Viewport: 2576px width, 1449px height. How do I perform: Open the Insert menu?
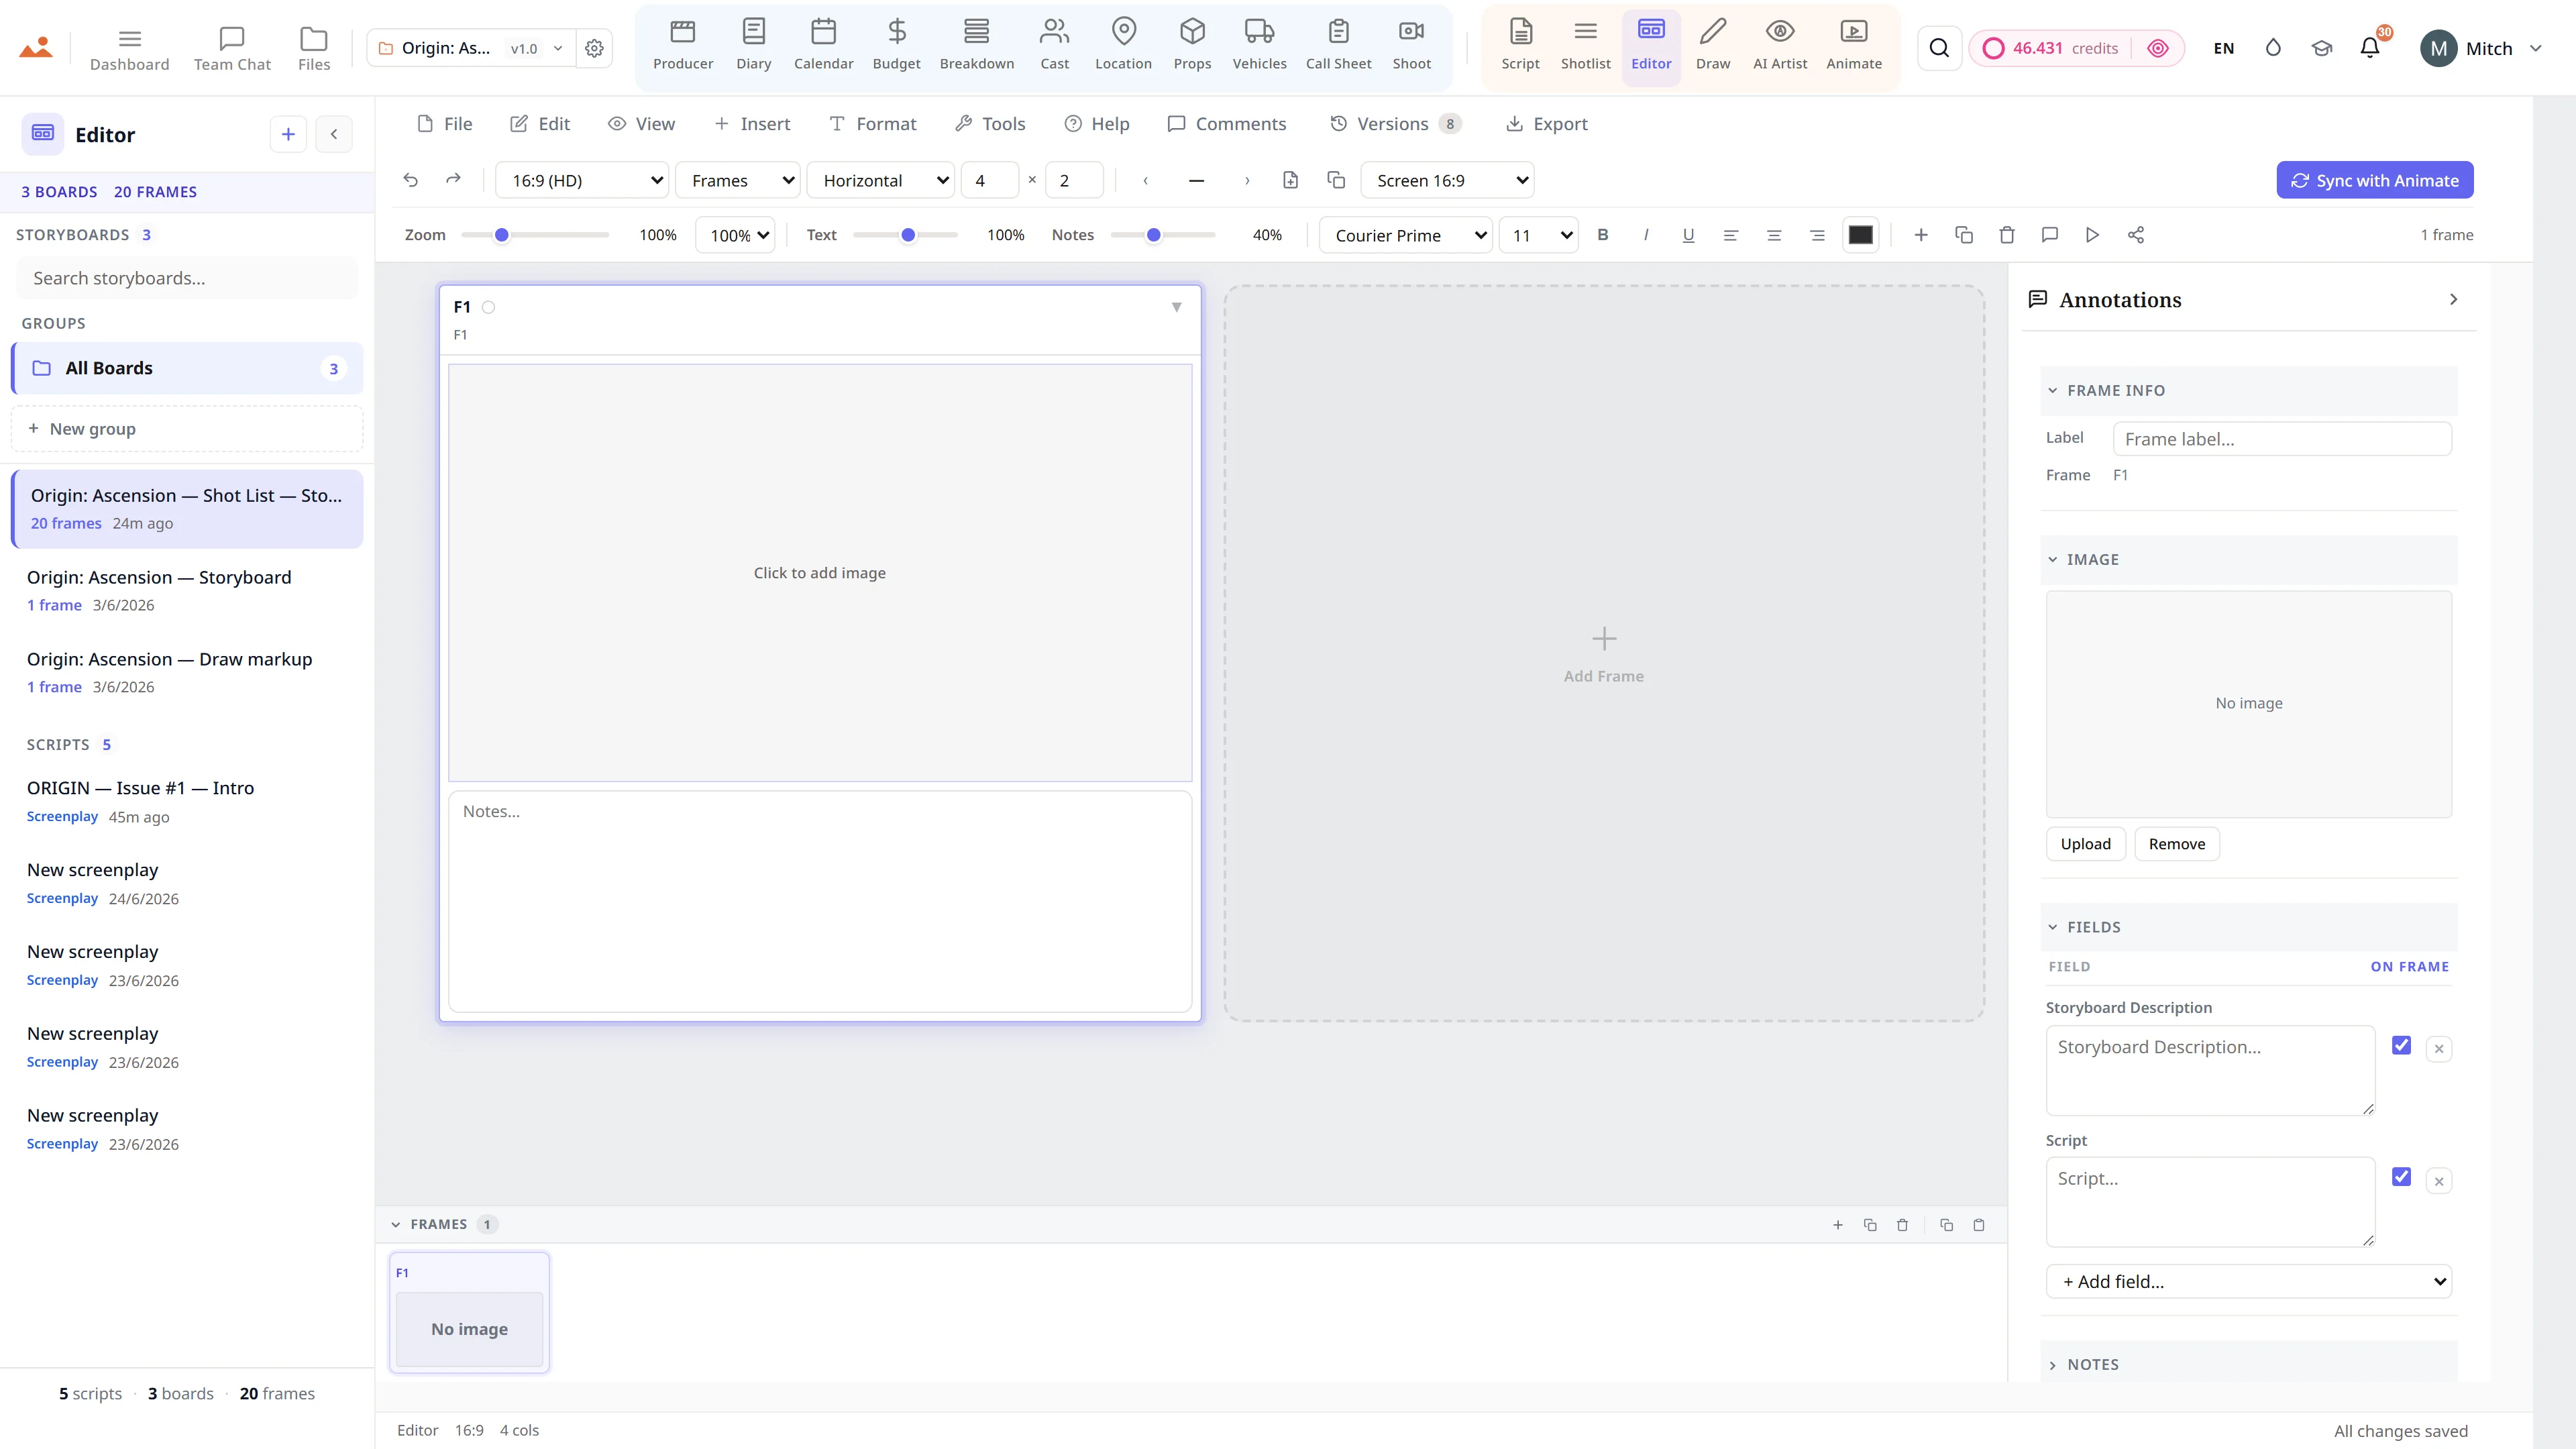click(752, 124)
